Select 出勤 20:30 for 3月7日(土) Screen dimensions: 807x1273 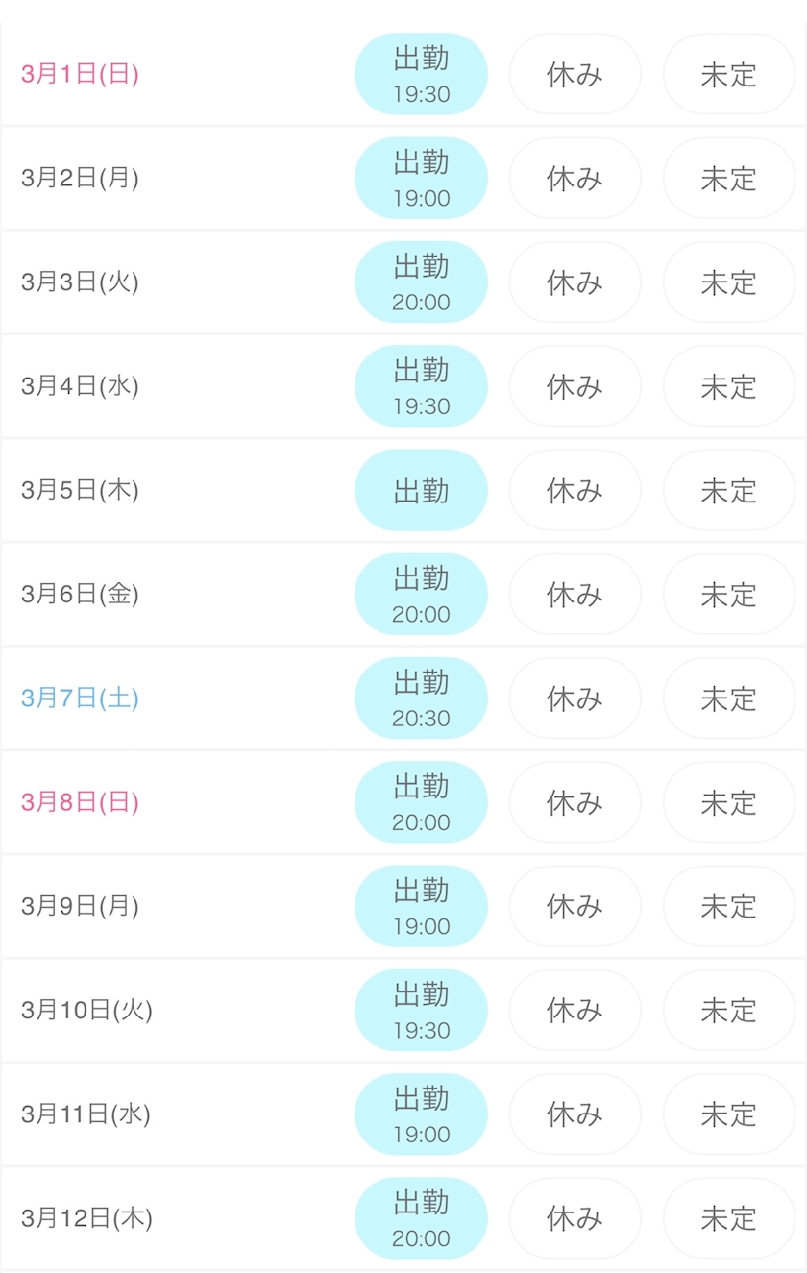click(421, 698)
